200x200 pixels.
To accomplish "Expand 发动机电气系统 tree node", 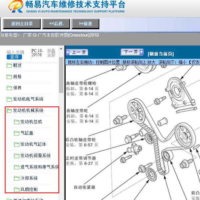I will pyautogui.click(x=28, y=99).
